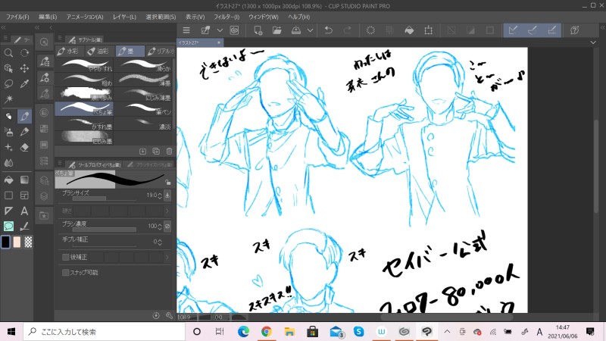This screenshot has height=341, width=606.
Task: Select the Zoom magnifier tool
Action: 8,53
